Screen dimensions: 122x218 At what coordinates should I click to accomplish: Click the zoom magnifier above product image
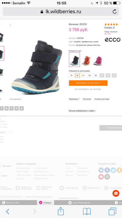[x=10, y=25]
